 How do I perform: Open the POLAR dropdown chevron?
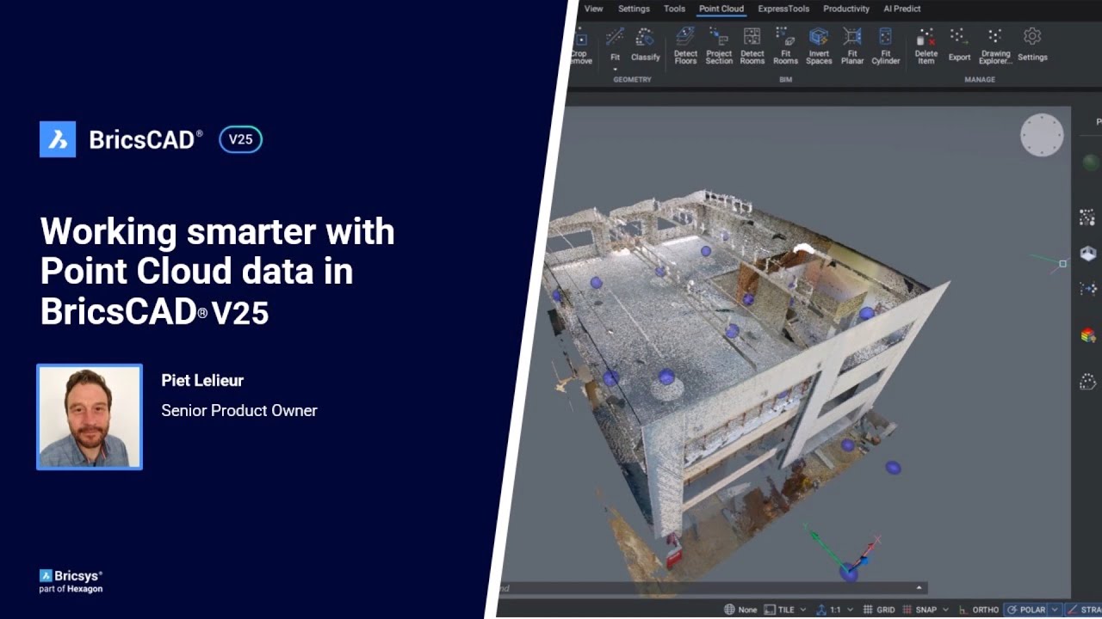coord(1055,610)
